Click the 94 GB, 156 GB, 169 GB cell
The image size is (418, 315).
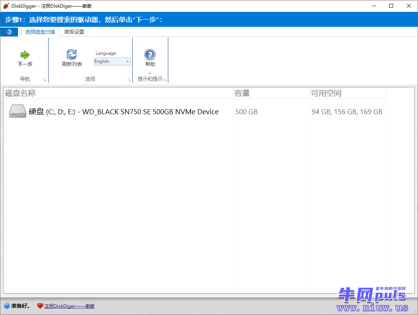347,112
